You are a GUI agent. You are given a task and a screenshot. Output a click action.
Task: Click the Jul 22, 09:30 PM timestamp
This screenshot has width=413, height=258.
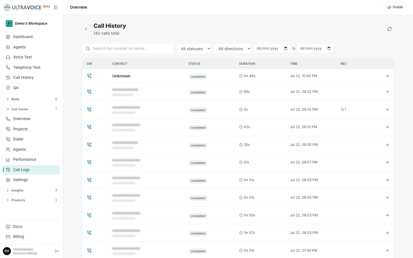click(304, 145)
